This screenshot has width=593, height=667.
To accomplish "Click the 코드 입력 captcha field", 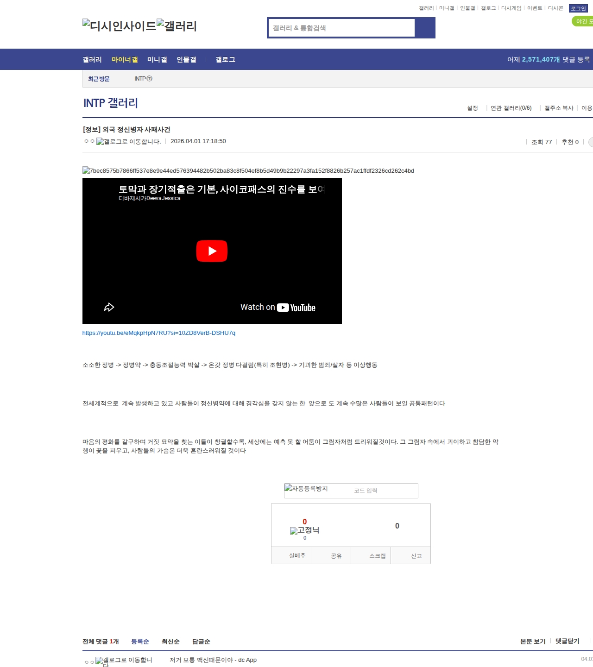I will (380, 491).
